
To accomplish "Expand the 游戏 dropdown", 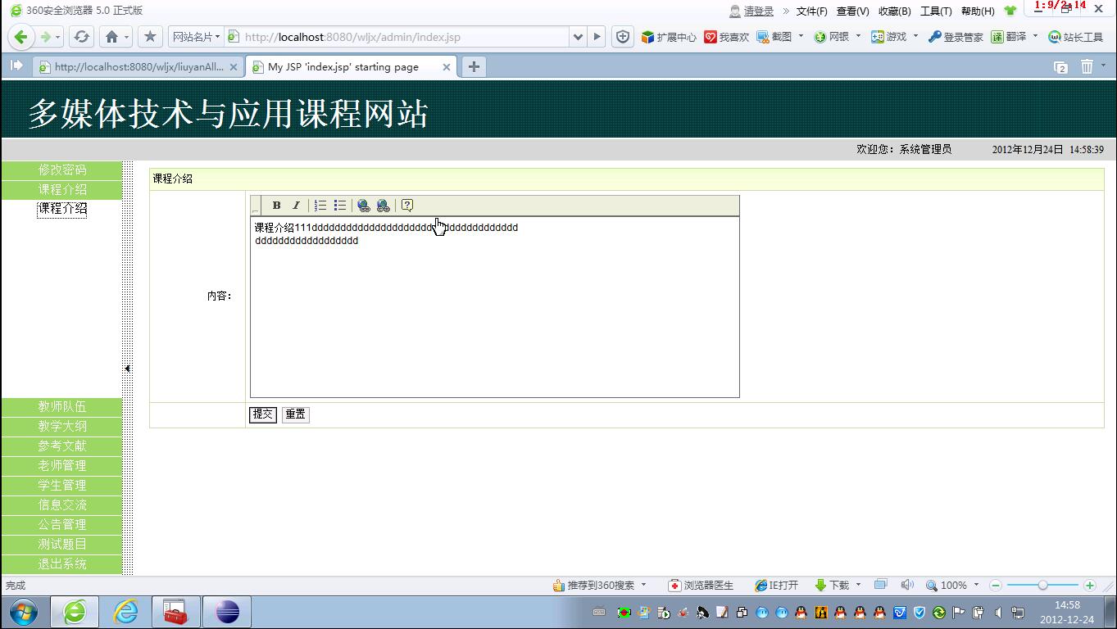I will coord(915,36).
